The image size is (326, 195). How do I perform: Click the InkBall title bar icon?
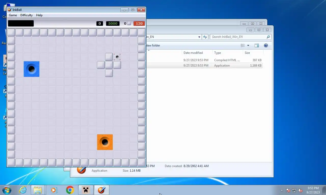[9, 10]
